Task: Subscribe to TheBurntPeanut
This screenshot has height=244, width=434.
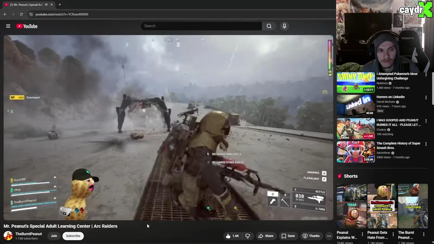Action: pos(73,236)
